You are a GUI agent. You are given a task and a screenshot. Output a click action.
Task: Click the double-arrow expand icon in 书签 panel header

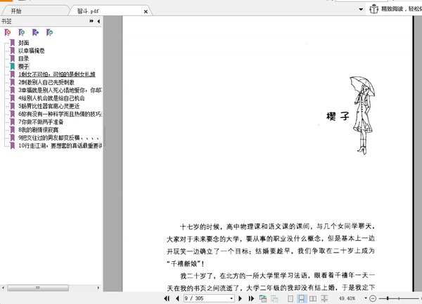click(x=91, y=21)
